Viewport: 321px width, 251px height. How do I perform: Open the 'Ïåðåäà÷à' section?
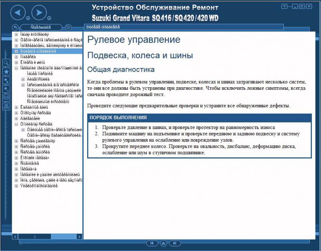tap(28, 169)
